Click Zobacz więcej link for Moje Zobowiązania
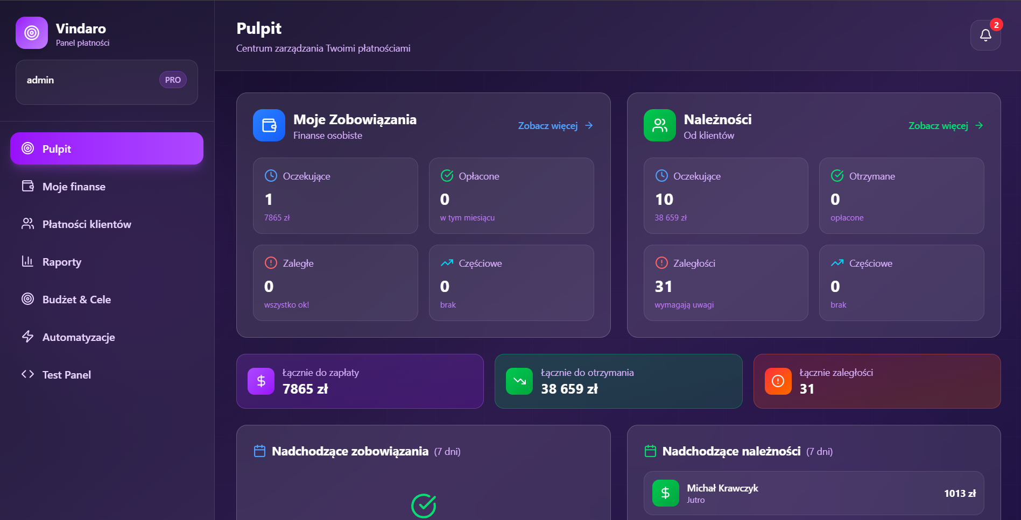 pos(555,126)
